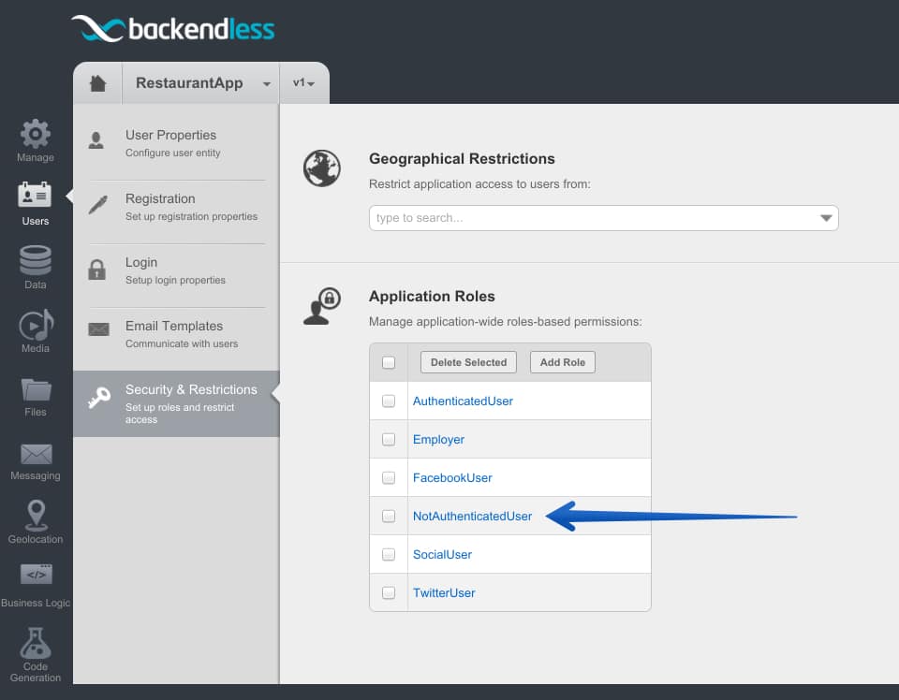Select Security & Restrictions section

177,404
